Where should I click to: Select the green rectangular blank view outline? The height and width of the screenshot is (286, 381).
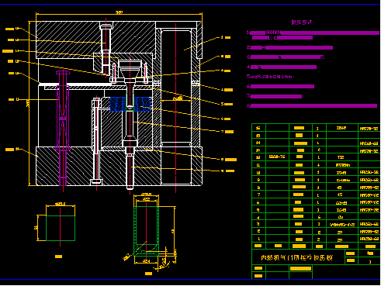coord(61,228)
